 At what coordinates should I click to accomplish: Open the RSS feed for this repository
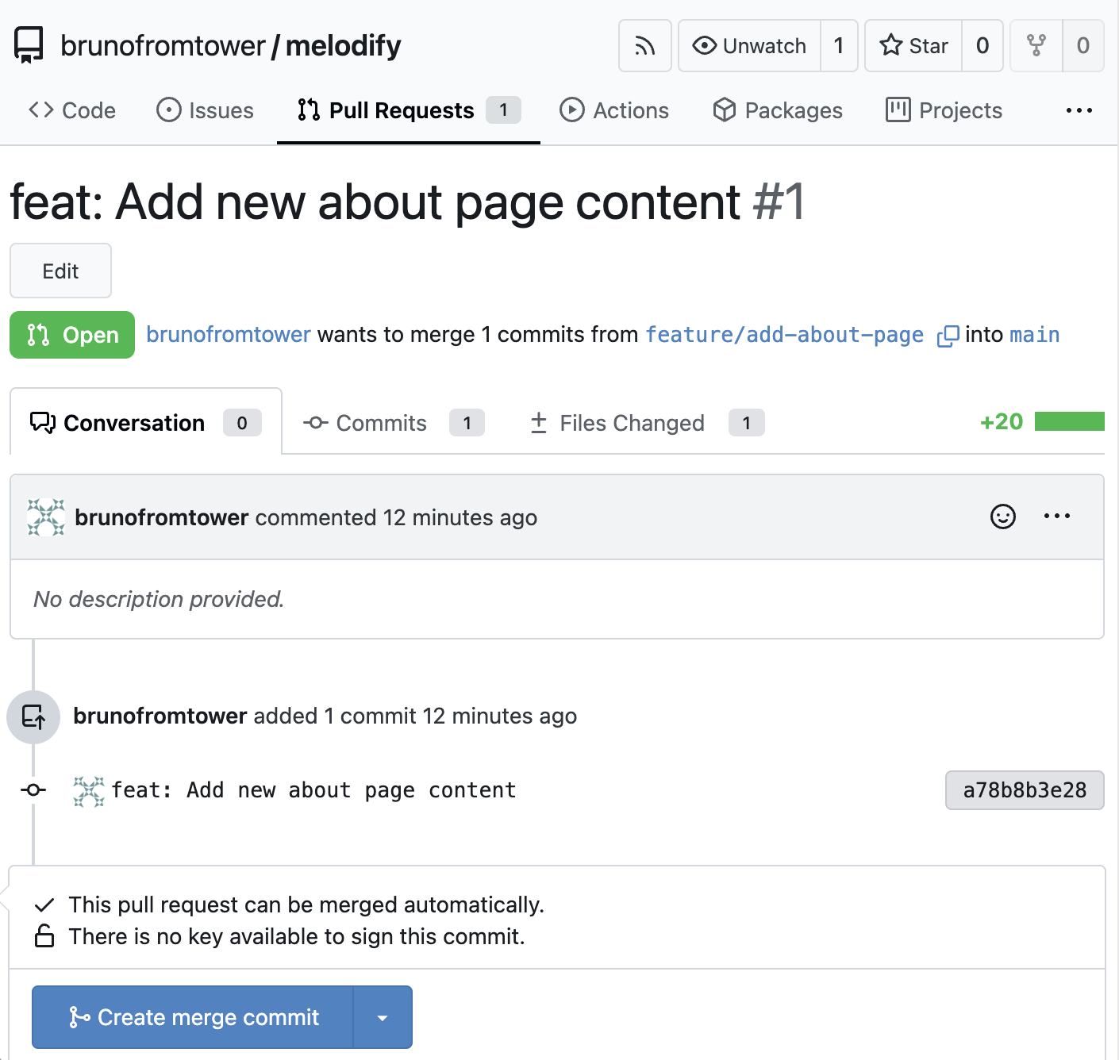(644, 45)
